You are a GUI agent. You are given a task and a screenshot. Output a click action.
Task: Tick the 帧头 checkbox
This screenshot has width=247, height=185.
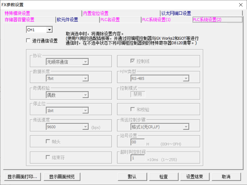tap(48, 142)
